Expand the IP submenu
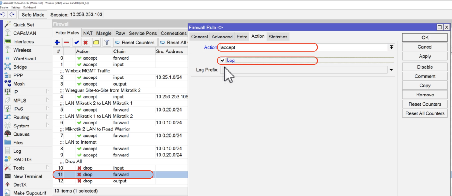Screen dimensions: 452x196 pyautogui.click(x=47, y=92)
